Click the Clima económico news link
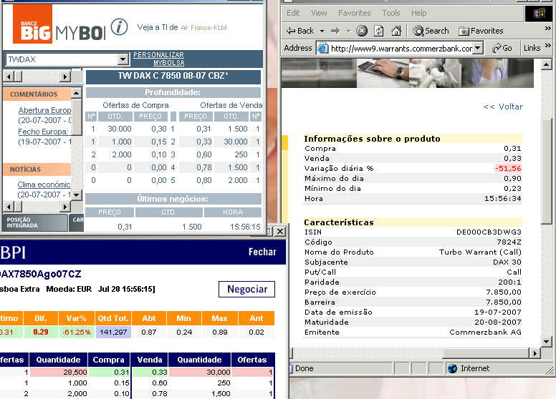The width and height of the screenshot is (556, 399). point(44,184)
